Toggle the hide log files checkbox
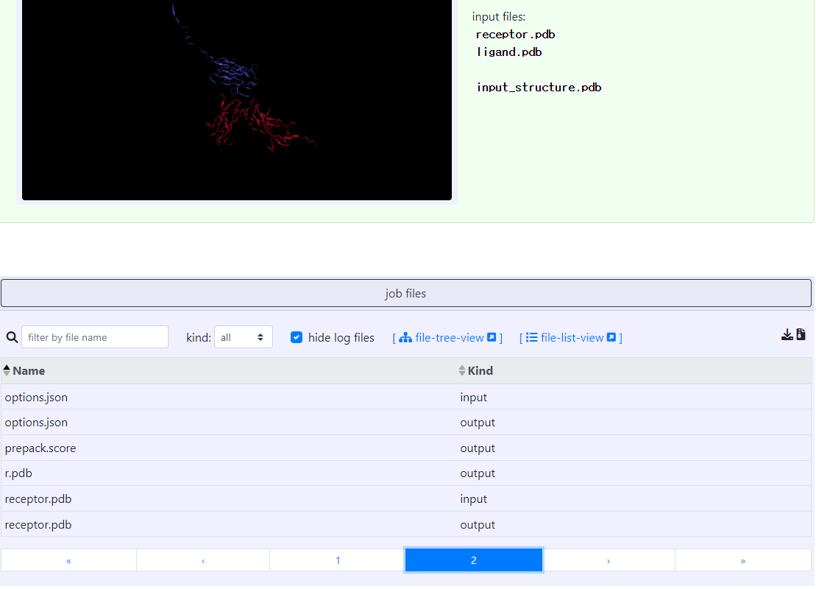 point(297,337)
